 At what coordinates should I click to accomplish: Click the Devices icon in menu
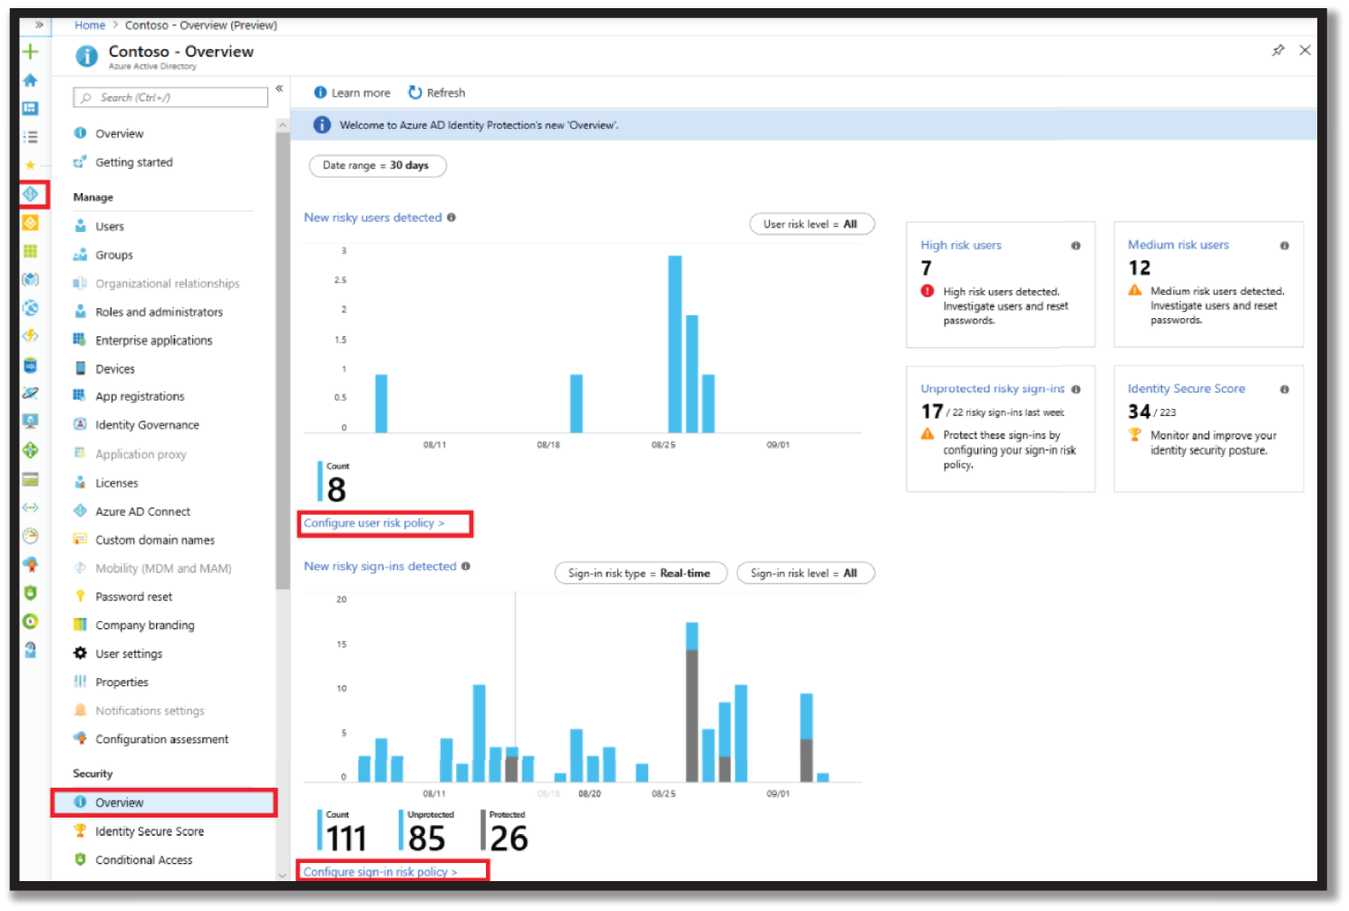point(80,369)
